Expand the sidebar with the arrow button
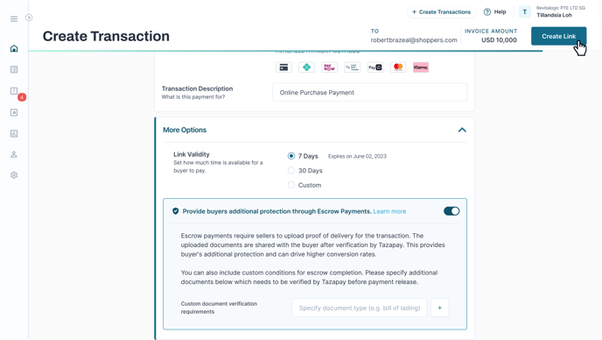 click(29, 18)
